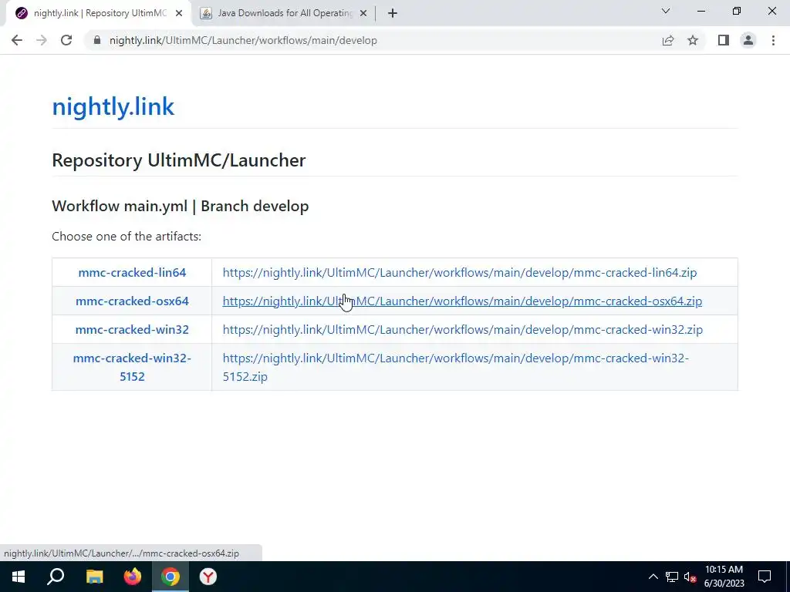Download the mmc-cracked-win32-5152.zip URL
Image resolution: width=790 pixels, height=592 pixels.
pyautogui.click(x=455, y=367)
